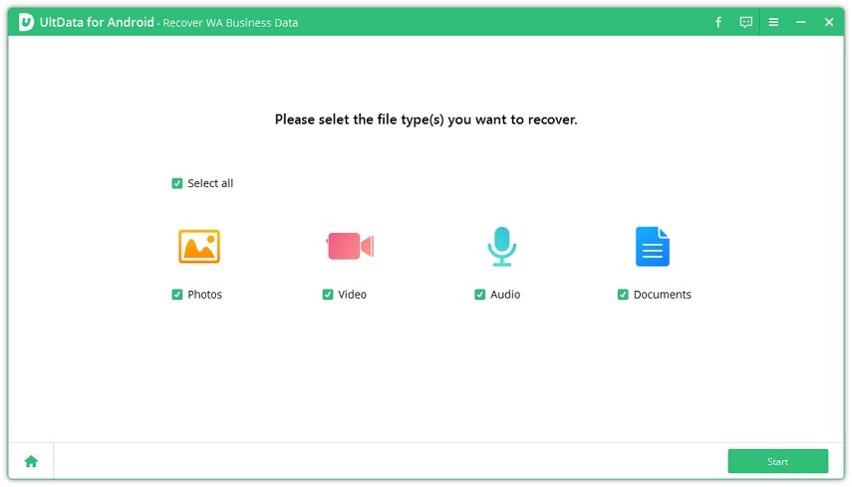Screen dimensions: 852x487
Task: Click the Documents file icon
Action: (652, 246)
